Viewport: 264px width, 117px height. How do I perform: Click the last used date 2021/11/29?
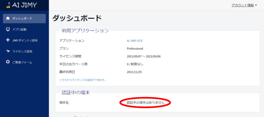point(134,72)
